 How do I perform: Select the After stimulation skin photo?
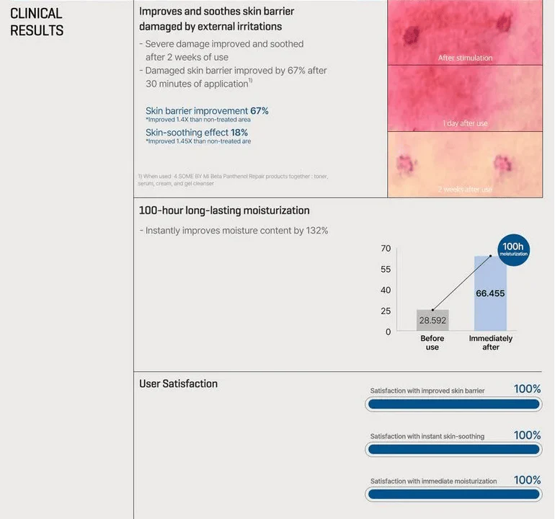[465, 32]
